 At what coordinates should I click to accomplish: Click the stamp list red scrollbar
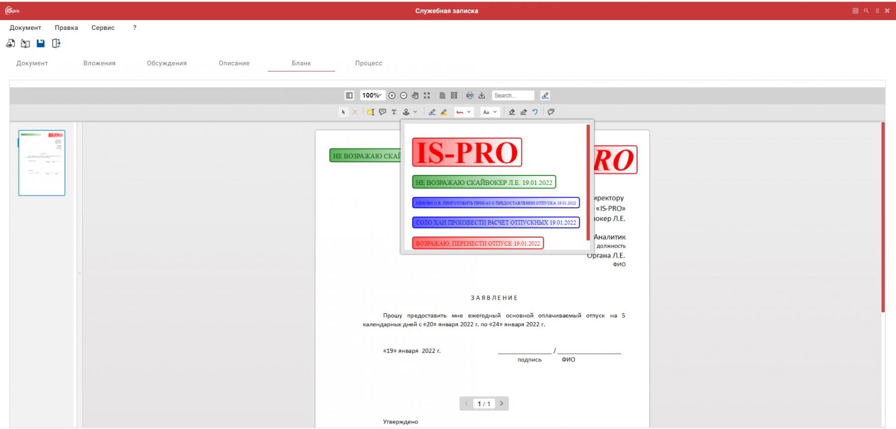(588, 182)
